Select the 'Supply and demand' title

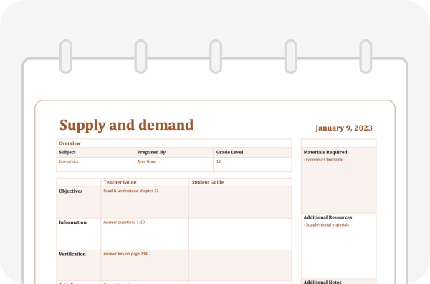pyautogui.click(x=126, y=126)
